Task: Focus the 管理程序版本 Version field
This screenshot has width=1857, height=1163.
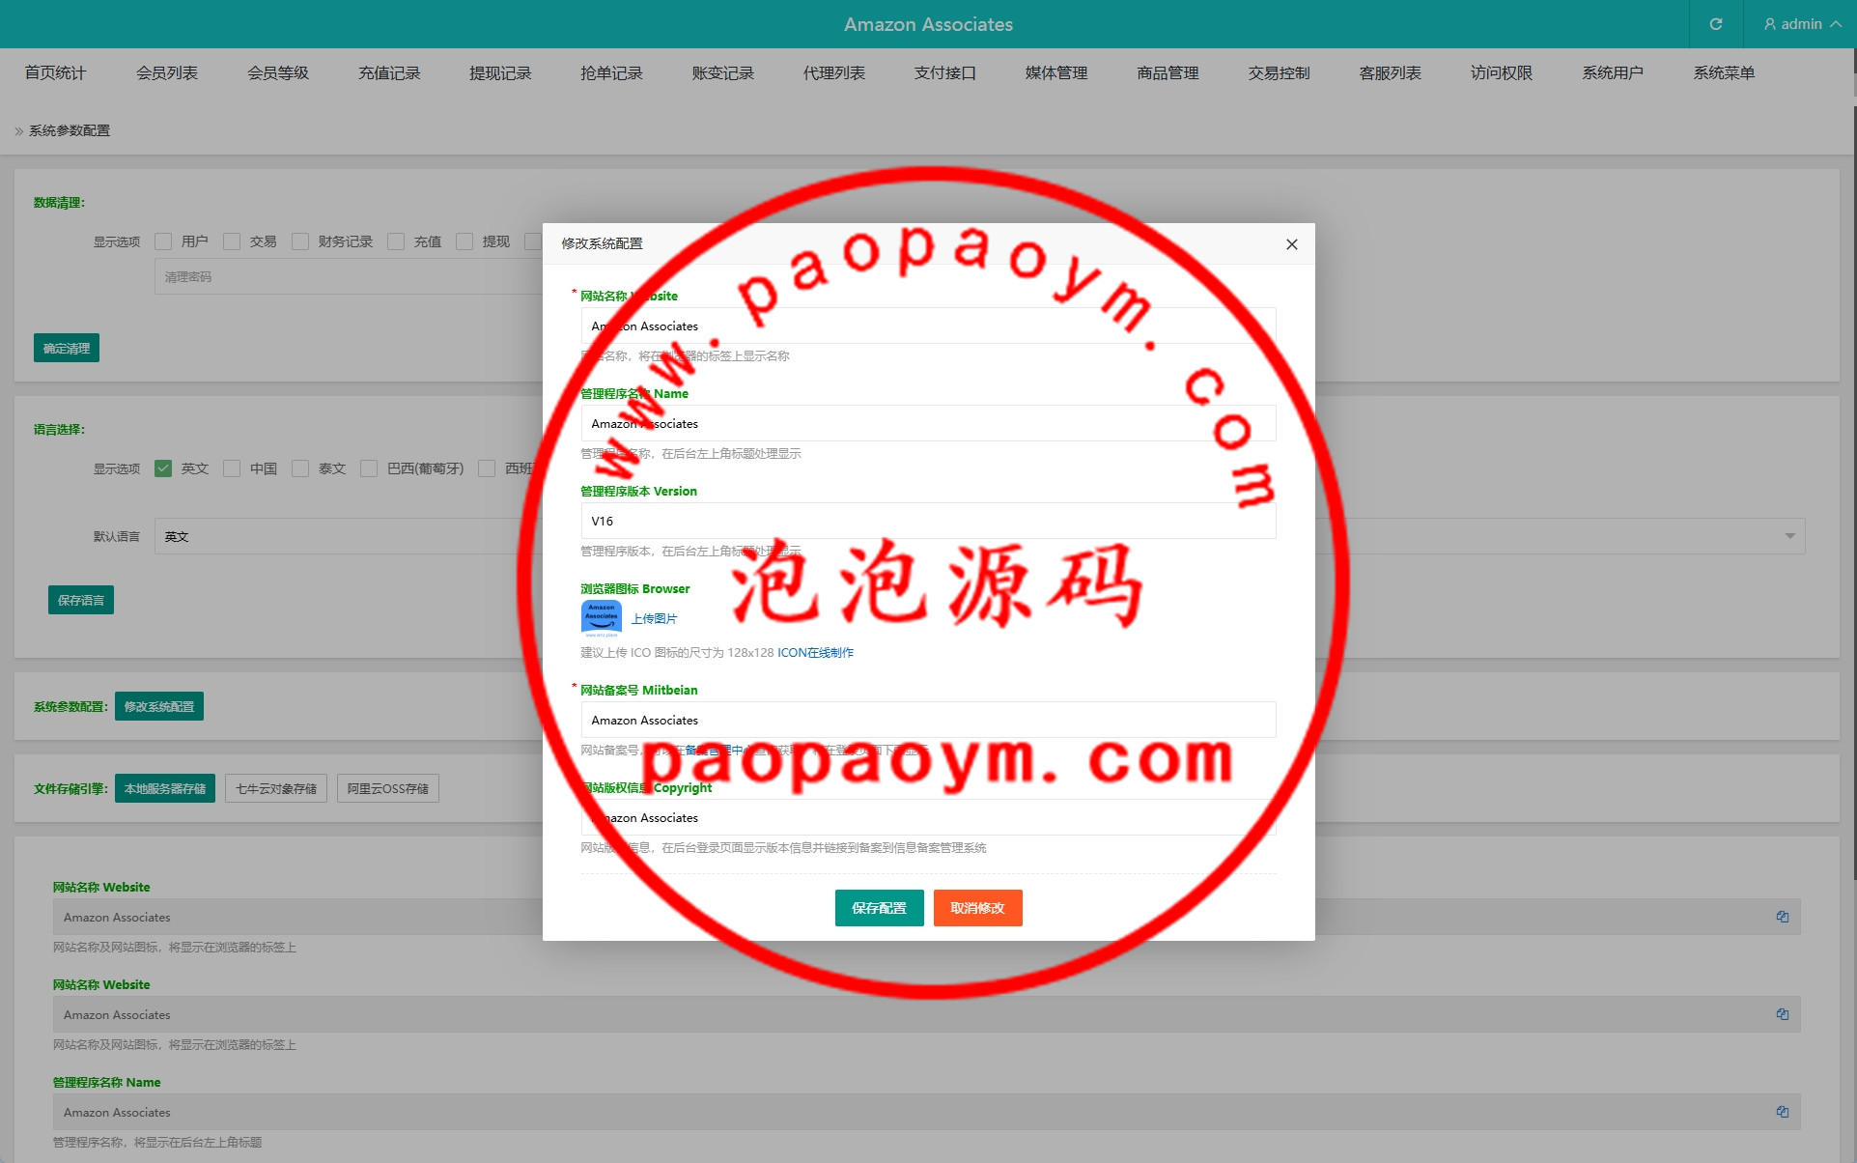Action: [928, 521]
